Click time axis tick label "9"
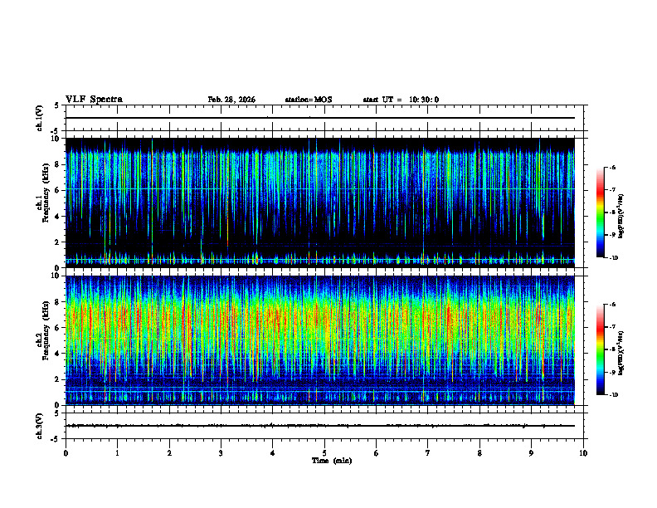The height and width of the screenshot is (508, 657). click(531, 453)
